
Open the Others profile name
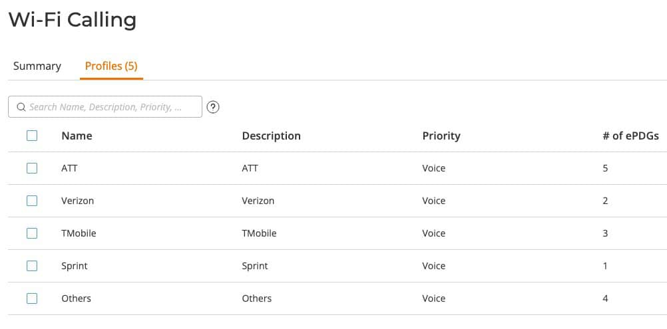tap(76, 298)
